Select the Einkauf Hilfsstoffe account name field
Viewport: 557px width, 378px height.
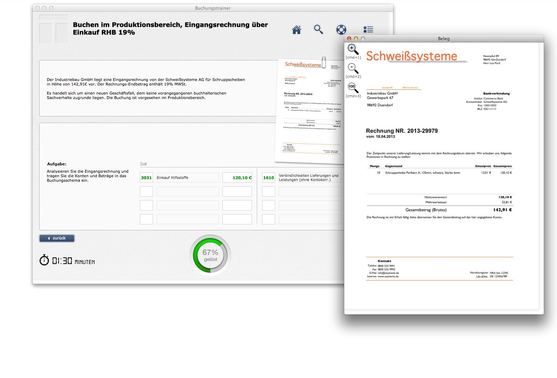[x=187, y=178]
